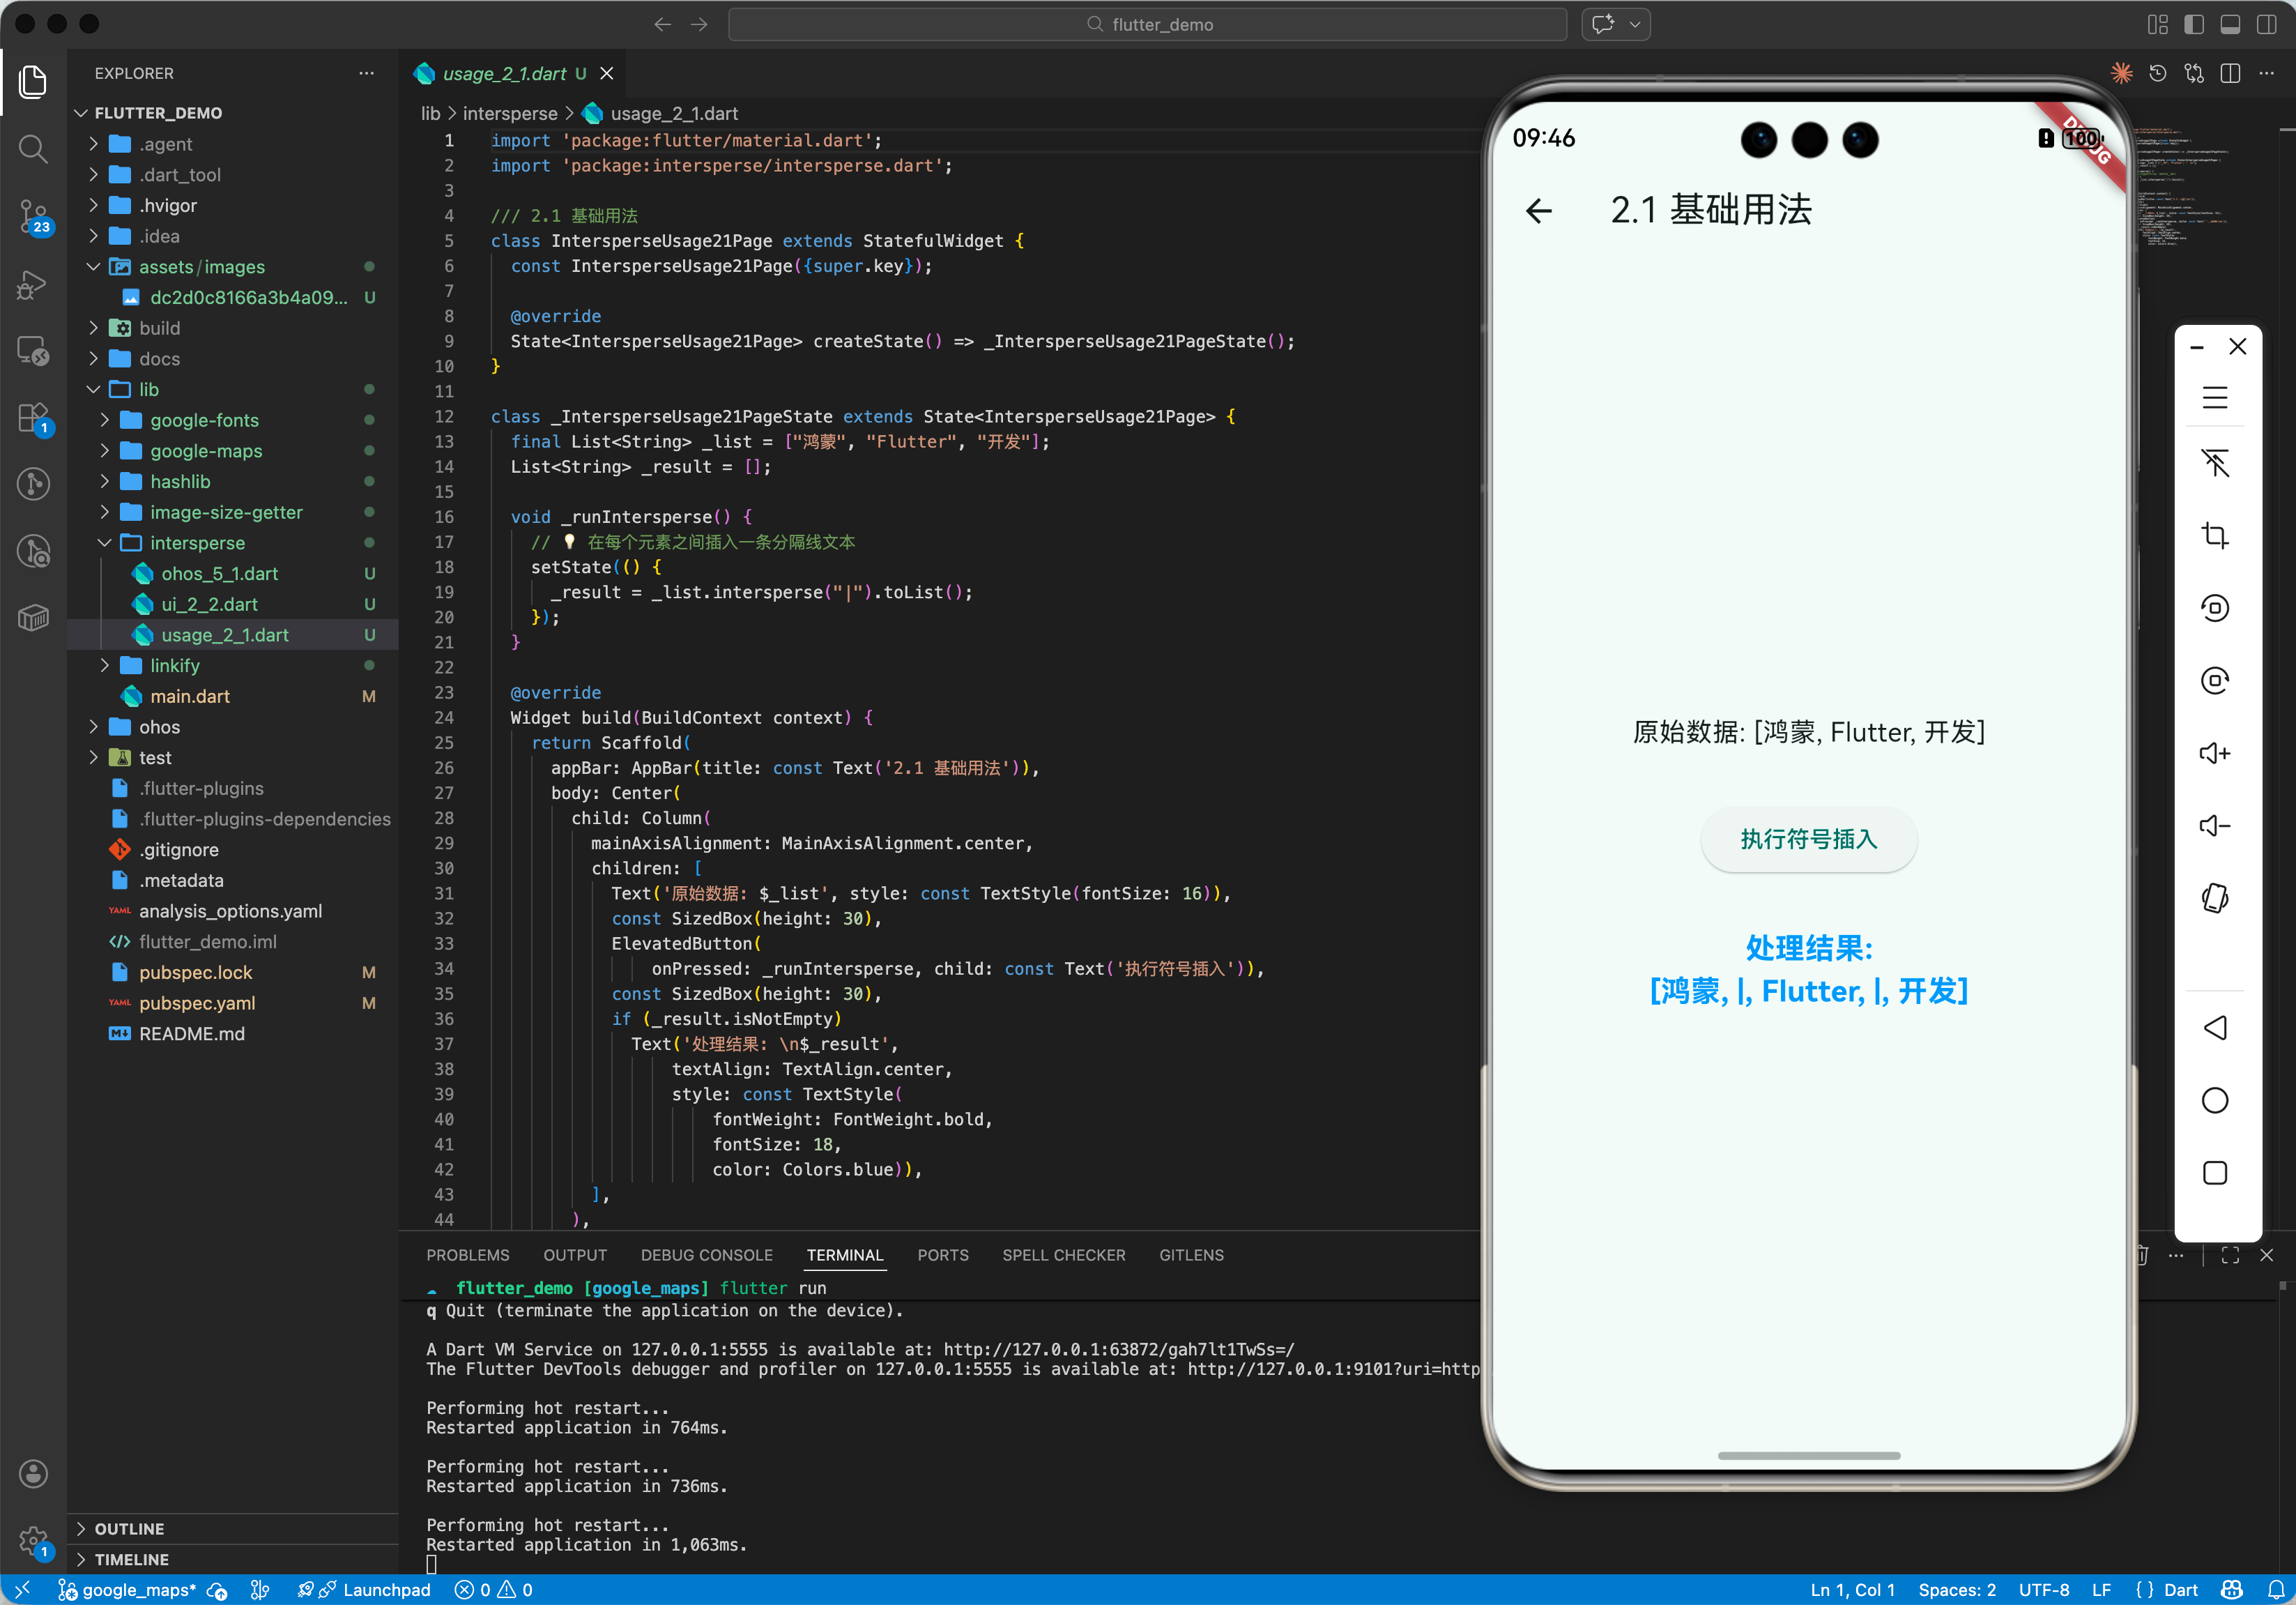
Task: Click the flutter_demo command center search field
Action: [x=1147, y=24]
